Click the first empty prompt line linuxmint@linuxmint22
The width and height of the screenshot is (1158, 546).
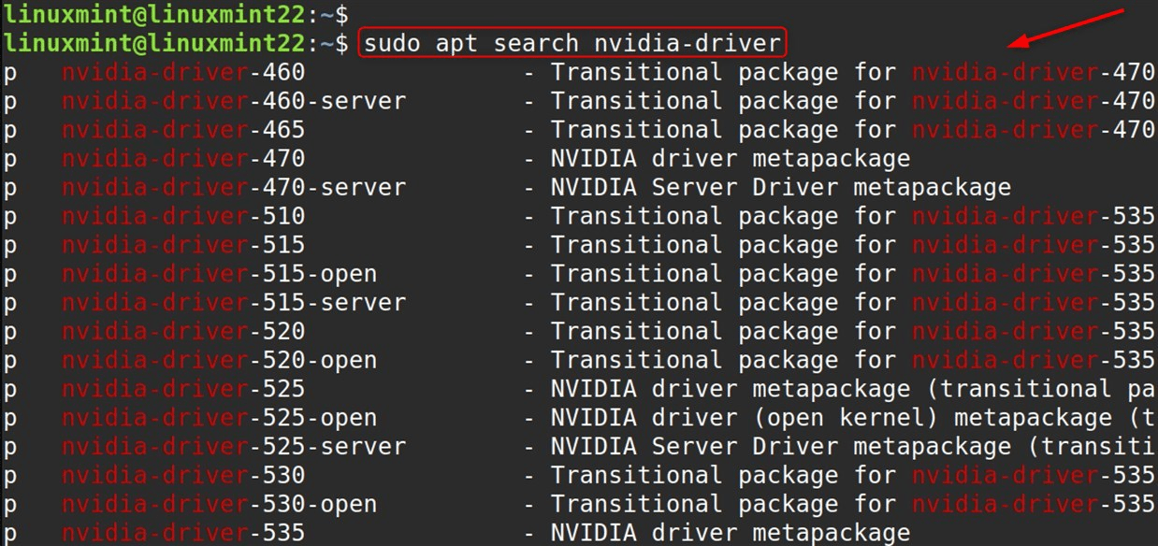(x=175, y=14)
